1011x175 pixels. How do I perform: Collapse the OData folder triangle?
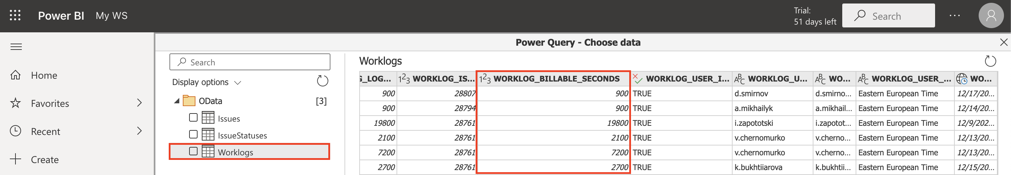[176, 101]
